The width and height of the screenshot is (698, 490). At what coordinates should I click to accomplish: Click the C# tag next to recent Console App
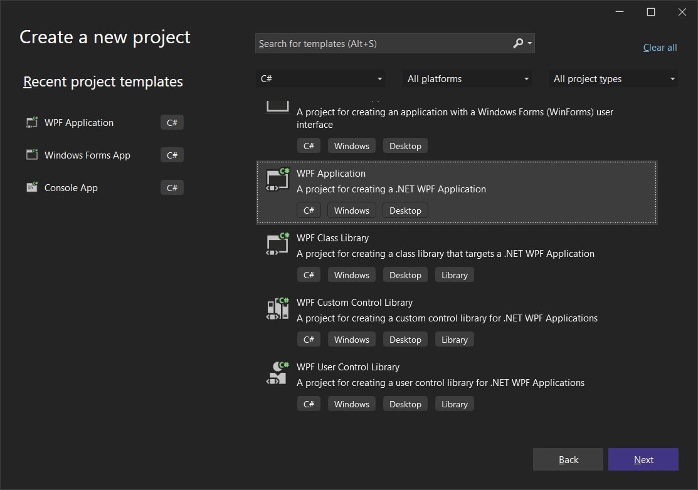(172, 187)
